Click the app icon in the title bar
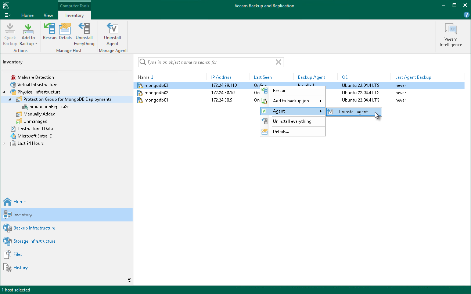The height and width of the screenshot is (294, 471). tap(6, 5)
